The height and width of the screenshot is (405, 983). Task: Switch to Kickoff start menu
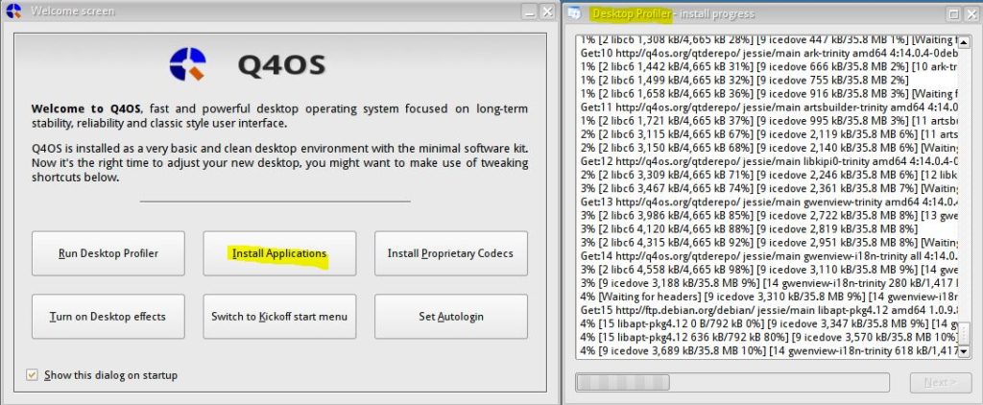point(279,317)
